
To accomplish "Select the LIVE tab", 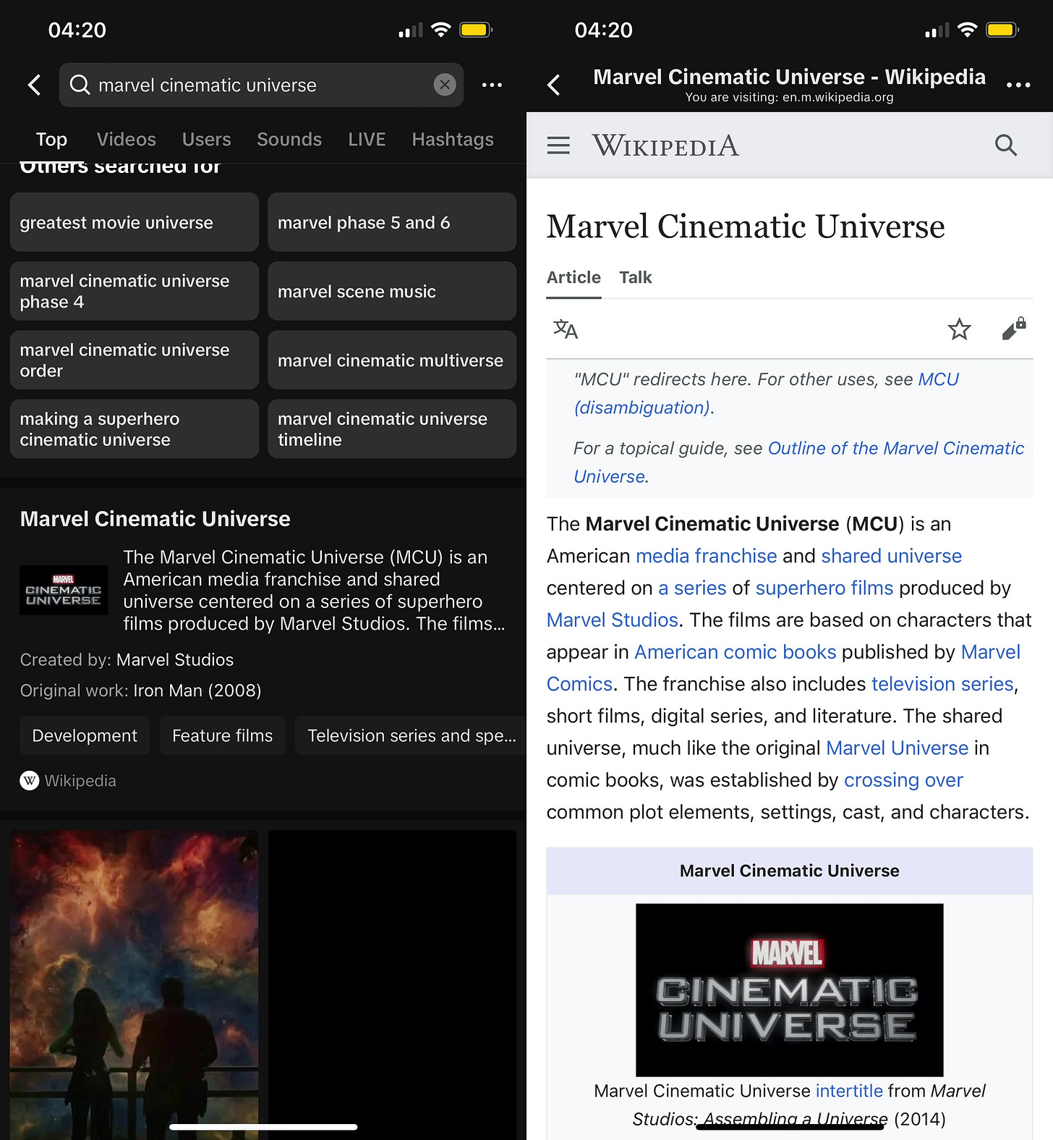I will coord(367,139).
